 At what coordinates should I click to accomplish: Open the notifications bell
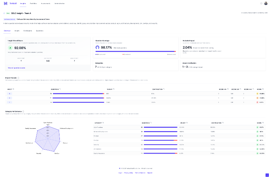point(261,3)
